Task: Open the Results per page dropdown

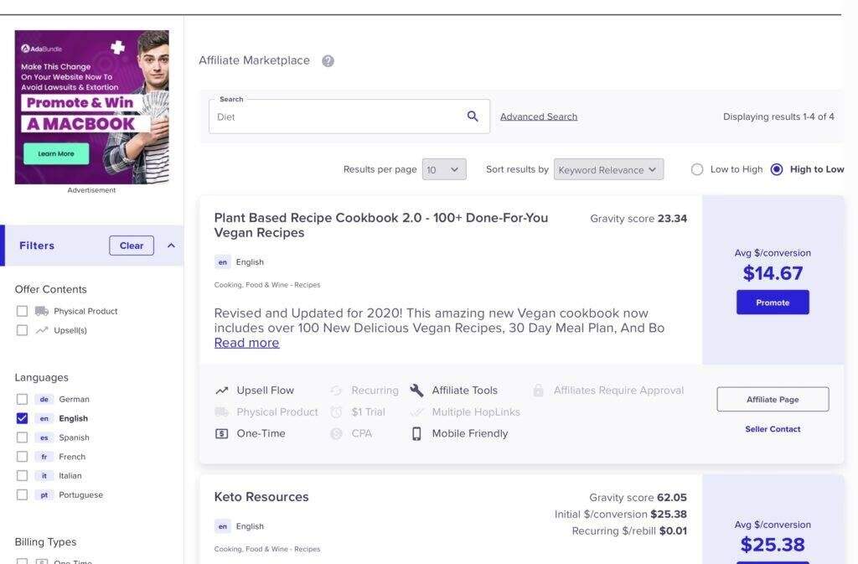Action: click(444, 169)
